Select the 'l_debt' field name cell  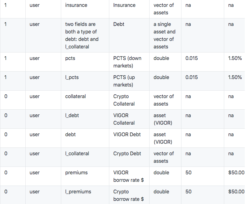tap(72, 116)
